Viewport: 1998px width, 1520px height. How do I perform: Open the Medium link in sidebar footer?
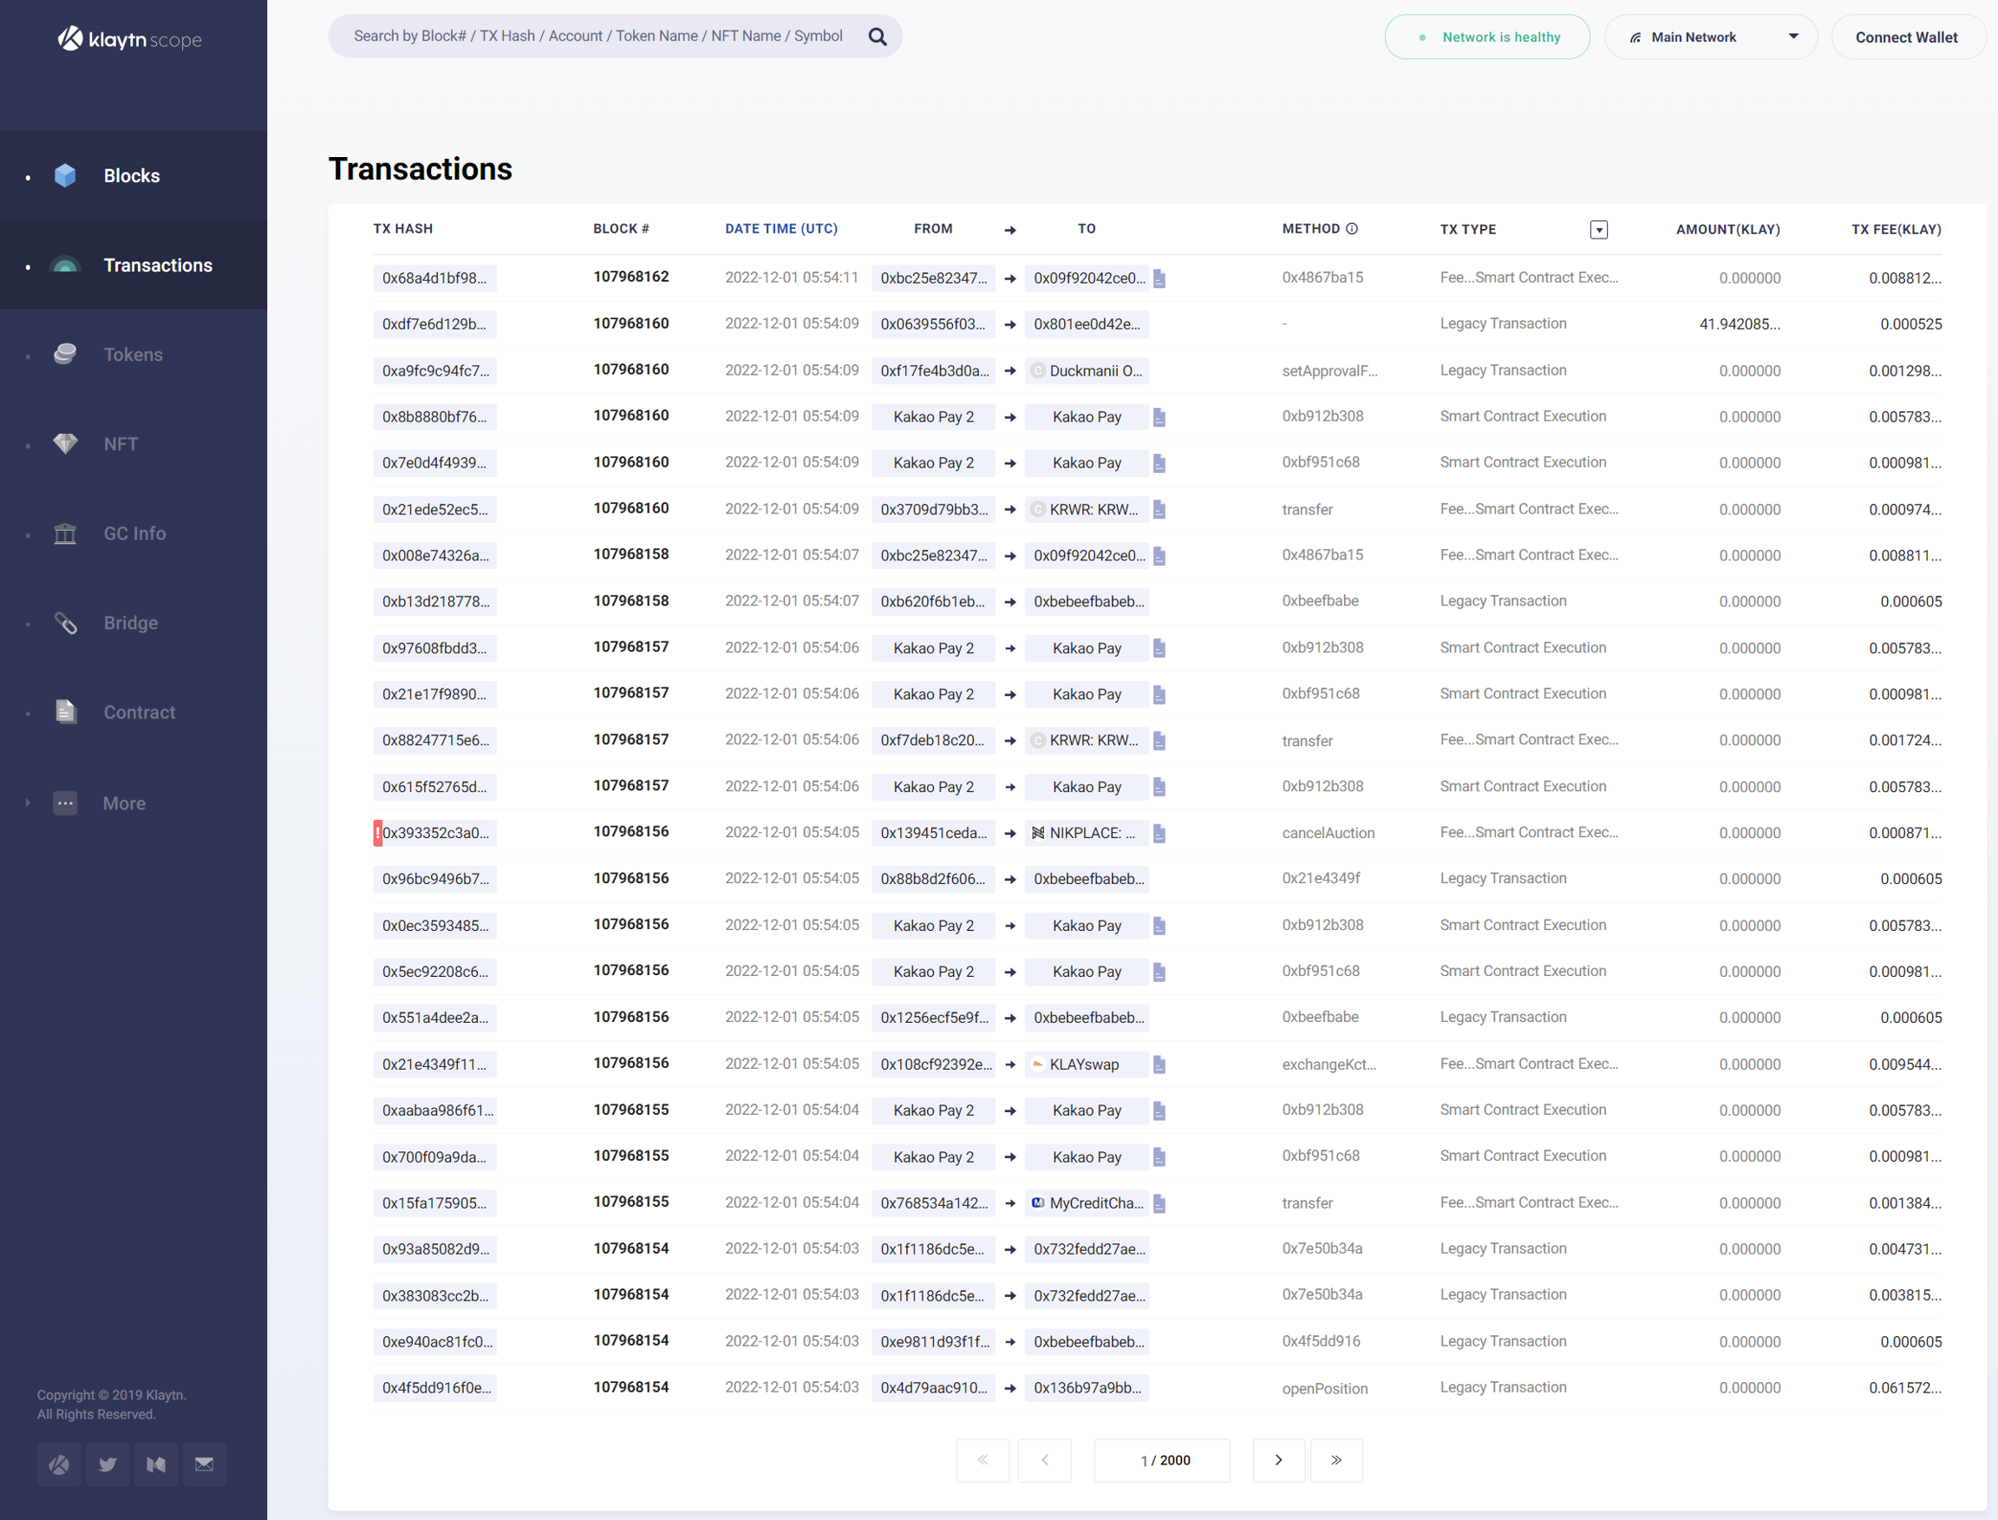pyautogui.click(x=155, y=1464)
